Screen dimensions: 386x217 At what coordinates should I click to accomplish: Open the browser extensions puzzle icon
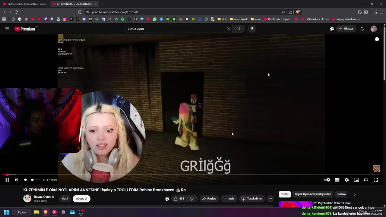(x=360, y=12)
